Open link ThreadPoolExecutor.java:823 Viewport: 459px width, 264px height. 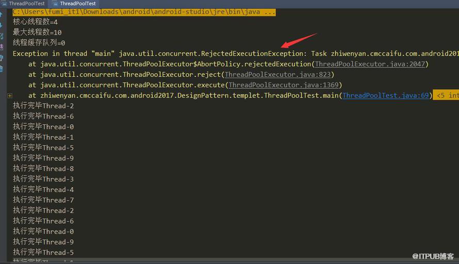click(277, 75)
